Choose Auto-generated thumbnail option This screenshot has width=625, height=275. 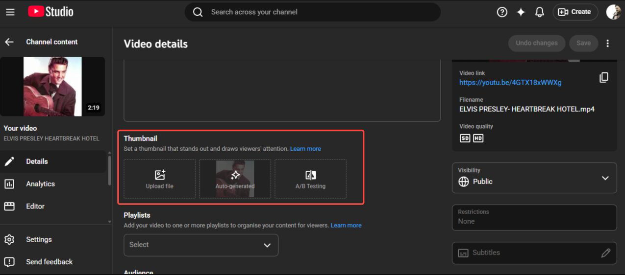(x=235, y=179)
